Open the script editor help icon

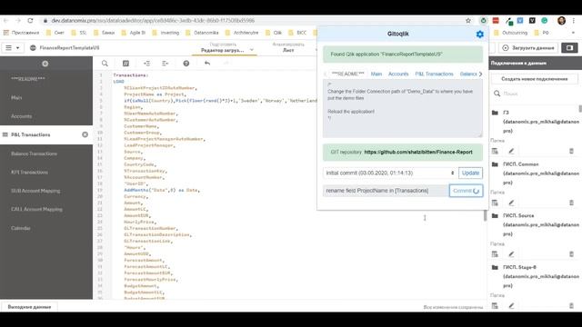pos(186,64)
